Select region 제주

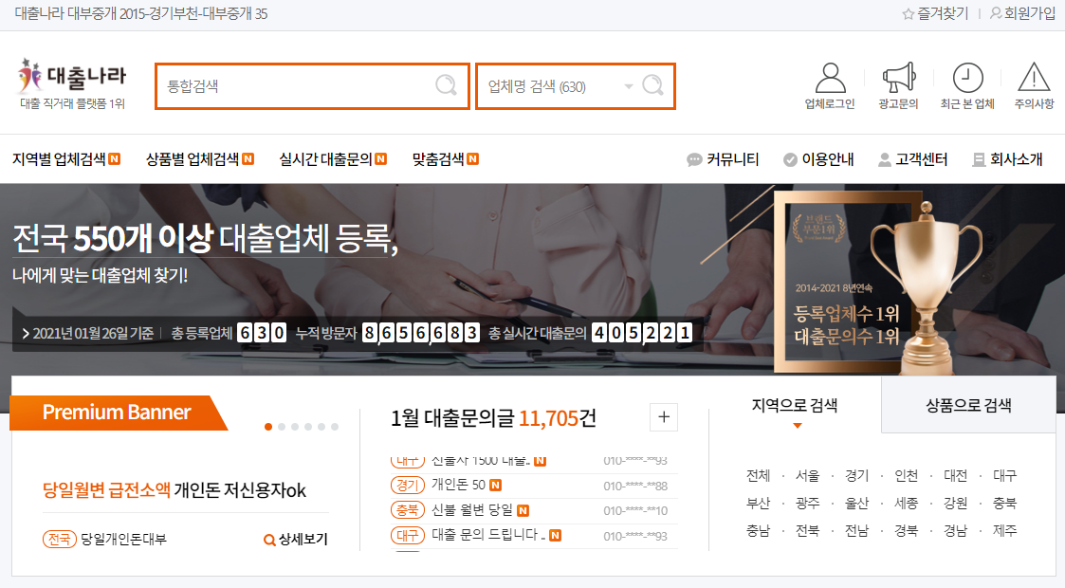(1004, 530)
